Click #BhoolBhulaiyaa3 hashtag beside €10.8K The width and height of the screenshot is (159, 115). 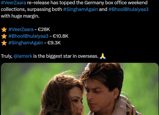tap(28, 36)
